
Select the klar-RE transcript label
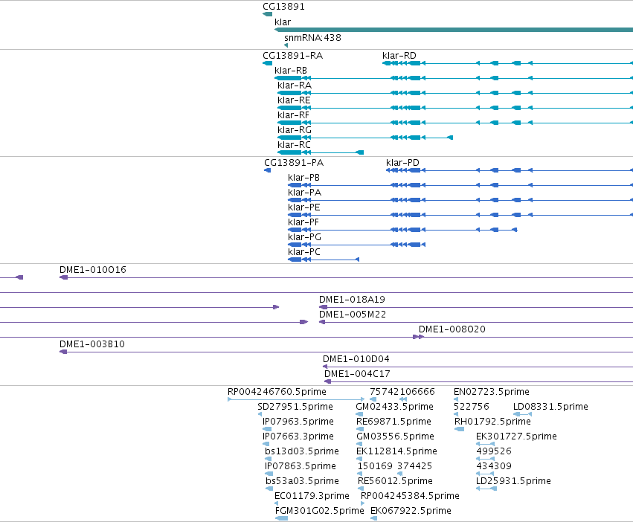click(294, 100)
